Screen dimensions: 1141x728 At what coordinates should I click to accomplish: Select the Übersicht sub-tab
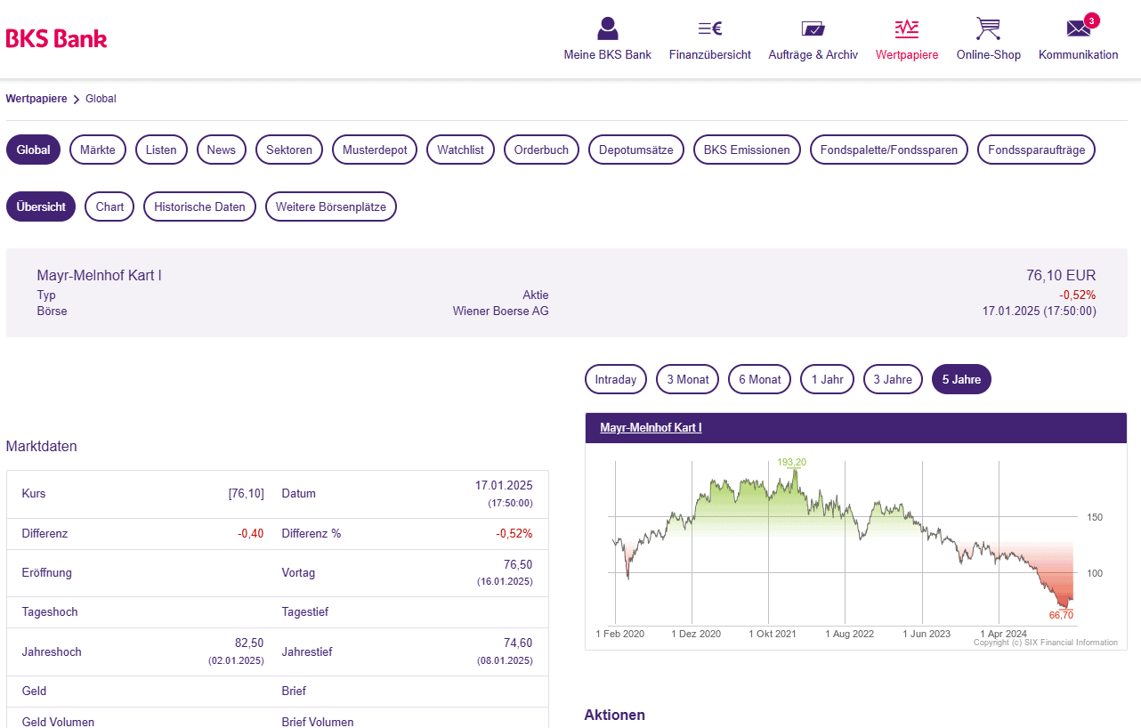tap(41, 206)
